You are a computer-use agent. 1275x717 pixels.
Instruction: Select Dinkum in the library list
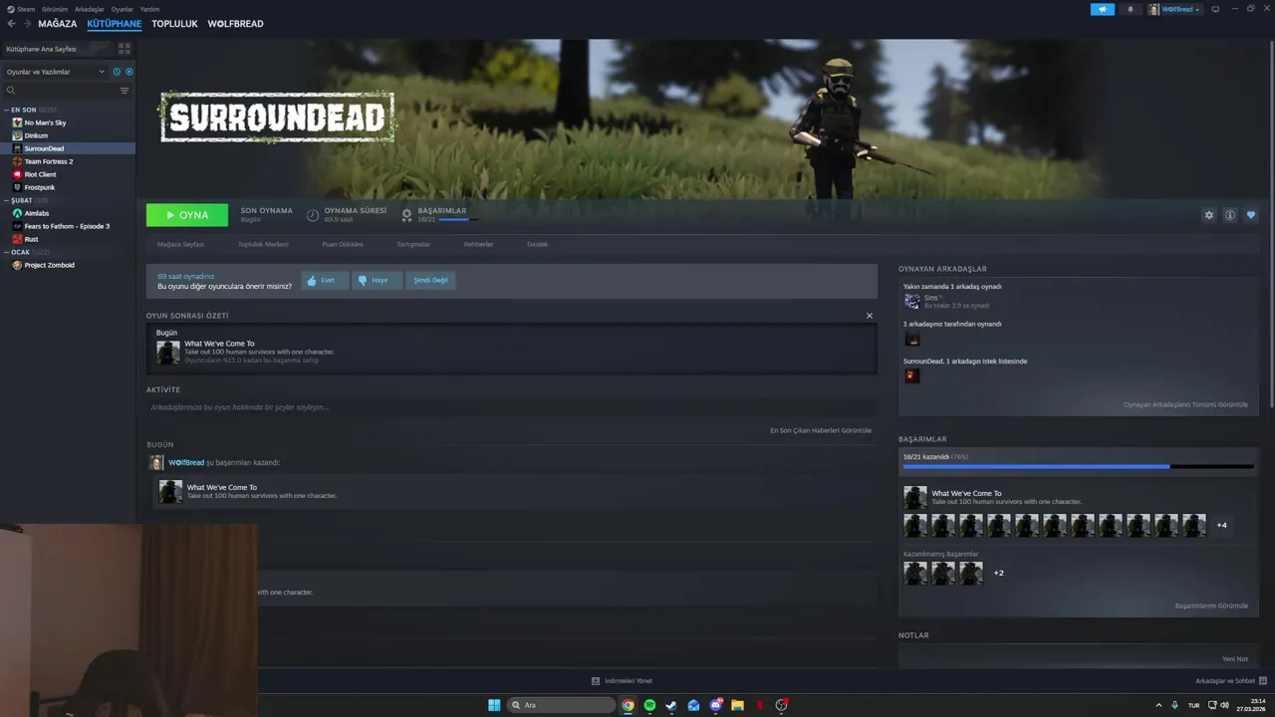[x=68, y=135]
